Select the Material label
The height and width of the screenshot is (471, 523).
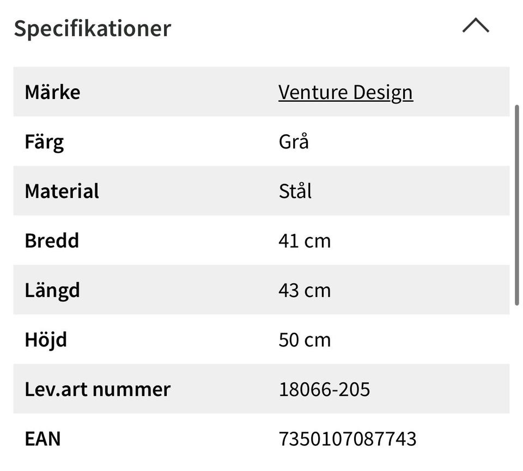[62, 191]
